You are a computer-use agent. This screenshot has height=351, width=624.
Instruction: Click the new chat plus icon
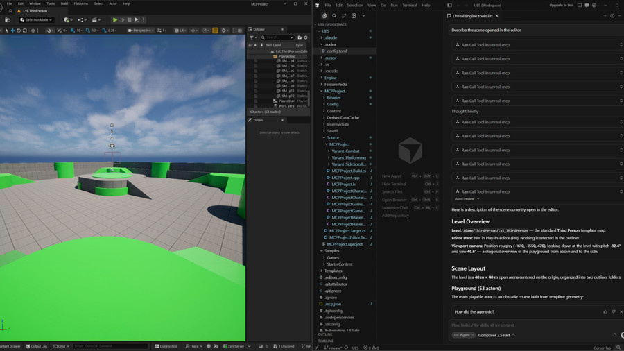coord(605,16)
